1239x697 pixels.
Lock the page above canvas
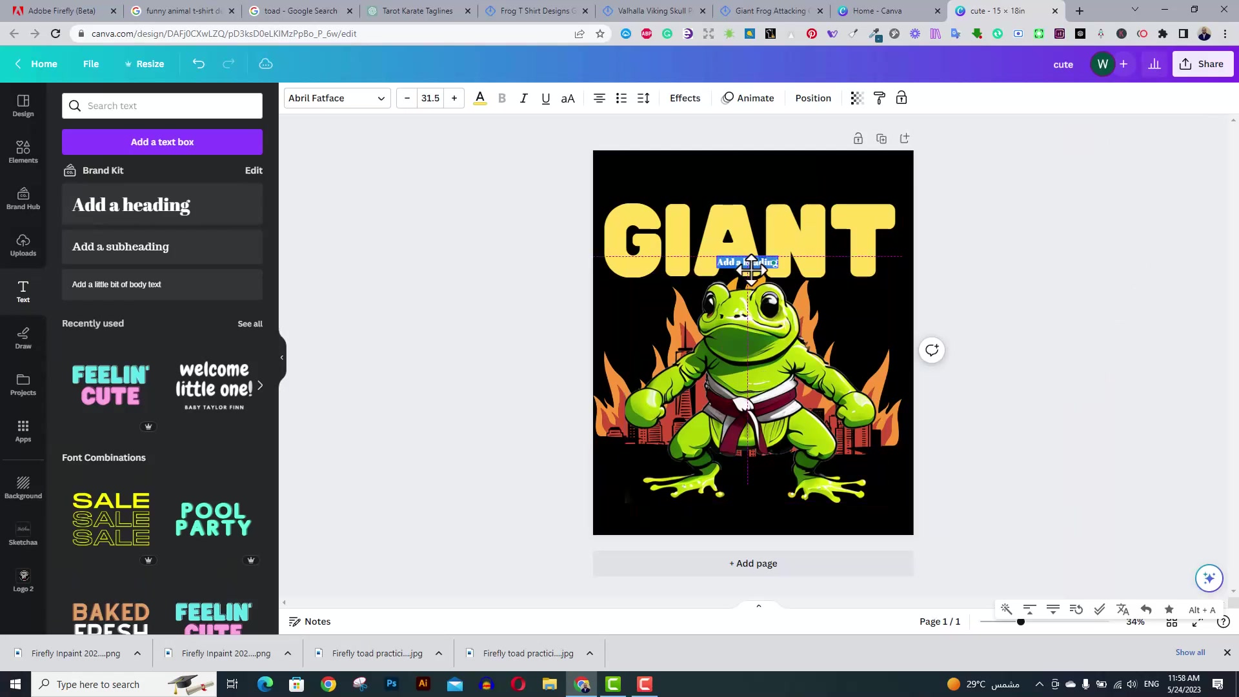coord(858,138)
